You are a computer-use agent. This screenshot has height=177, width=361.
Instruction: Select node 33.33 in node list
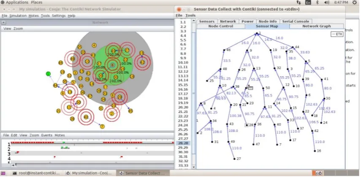coord(183,166)
